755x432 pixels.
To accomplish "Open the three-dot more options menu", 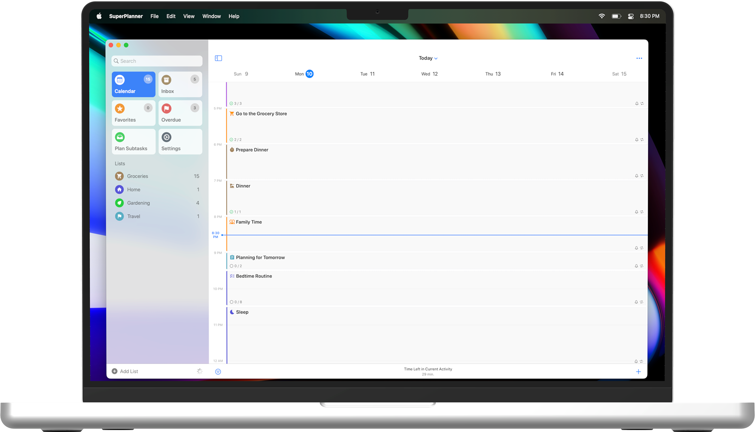I will (x=639, y=58).
